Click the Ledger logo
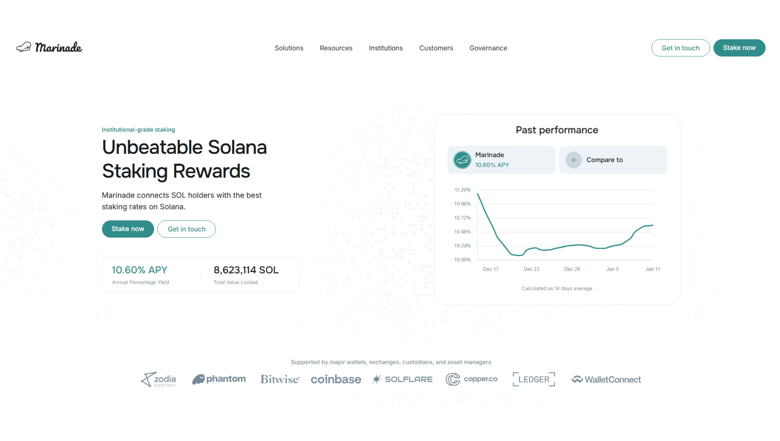The width and height of the screenshot is (780, 441). pyautogui.click(x=534, y=379)
